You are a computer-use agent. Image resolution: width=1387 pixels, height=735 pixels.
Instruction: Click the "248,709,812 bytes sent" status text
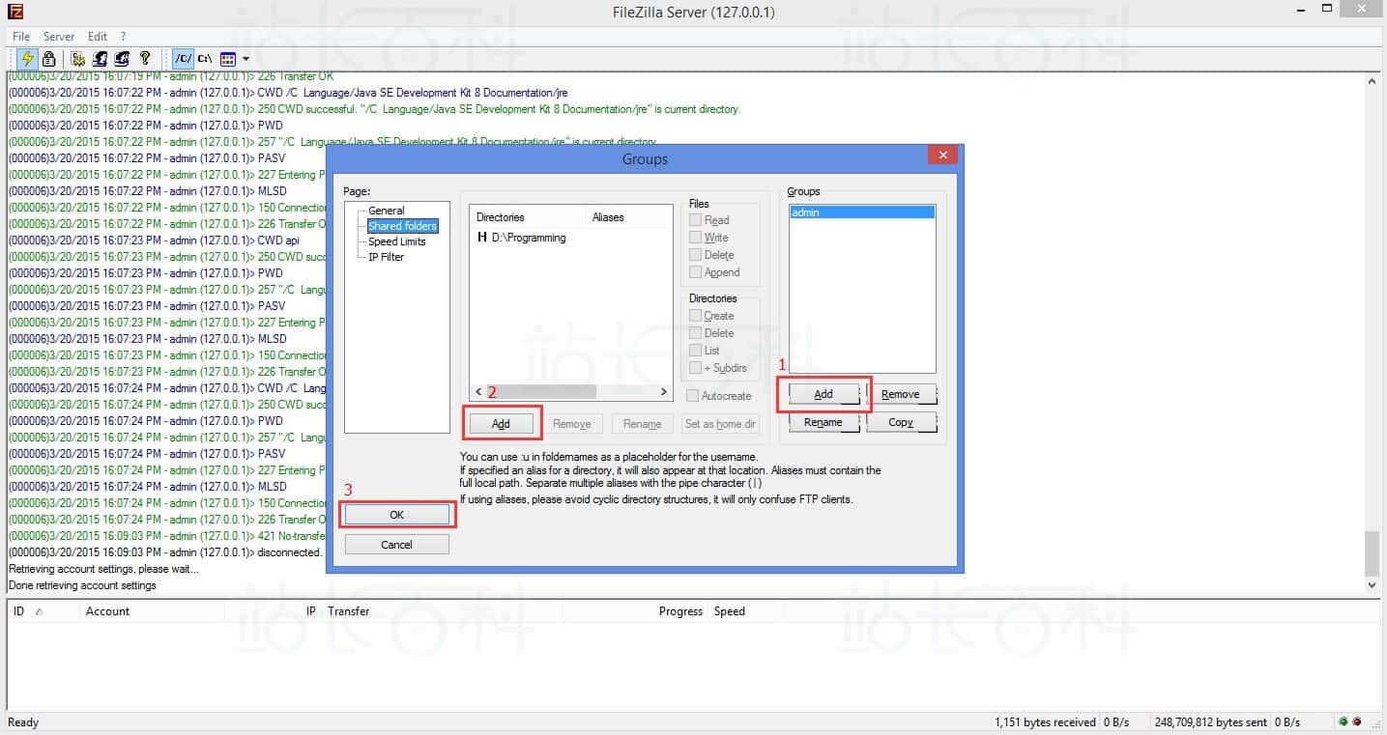coord(1211,722)
